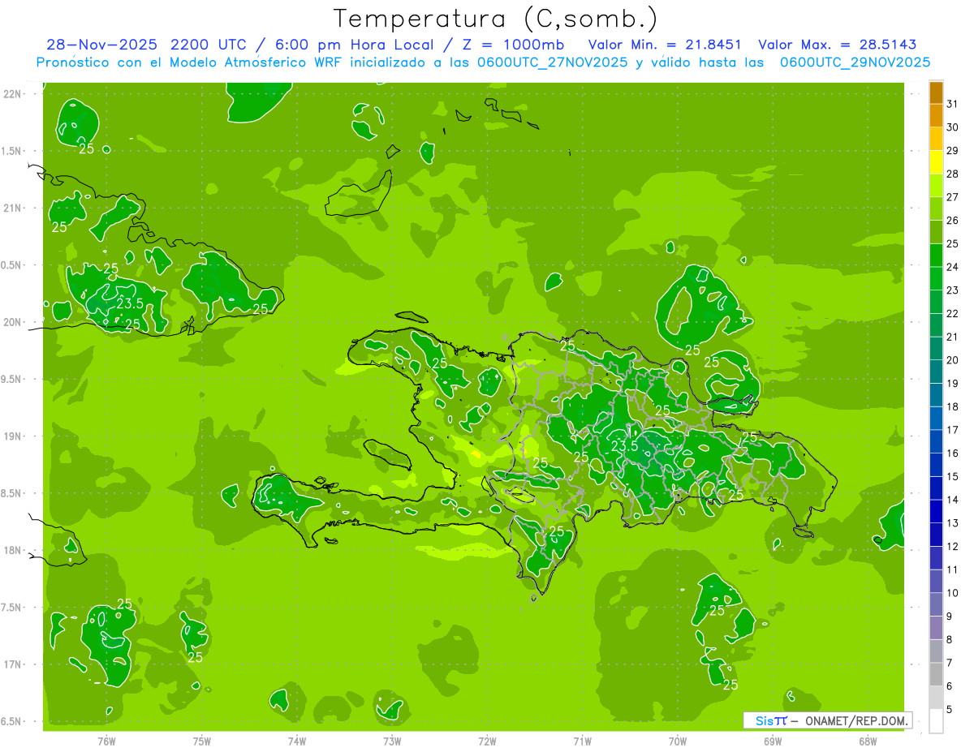
Task: Click the "SisTT - ONAMET/REP.DOM." credit label
Action: pos(828,720)
